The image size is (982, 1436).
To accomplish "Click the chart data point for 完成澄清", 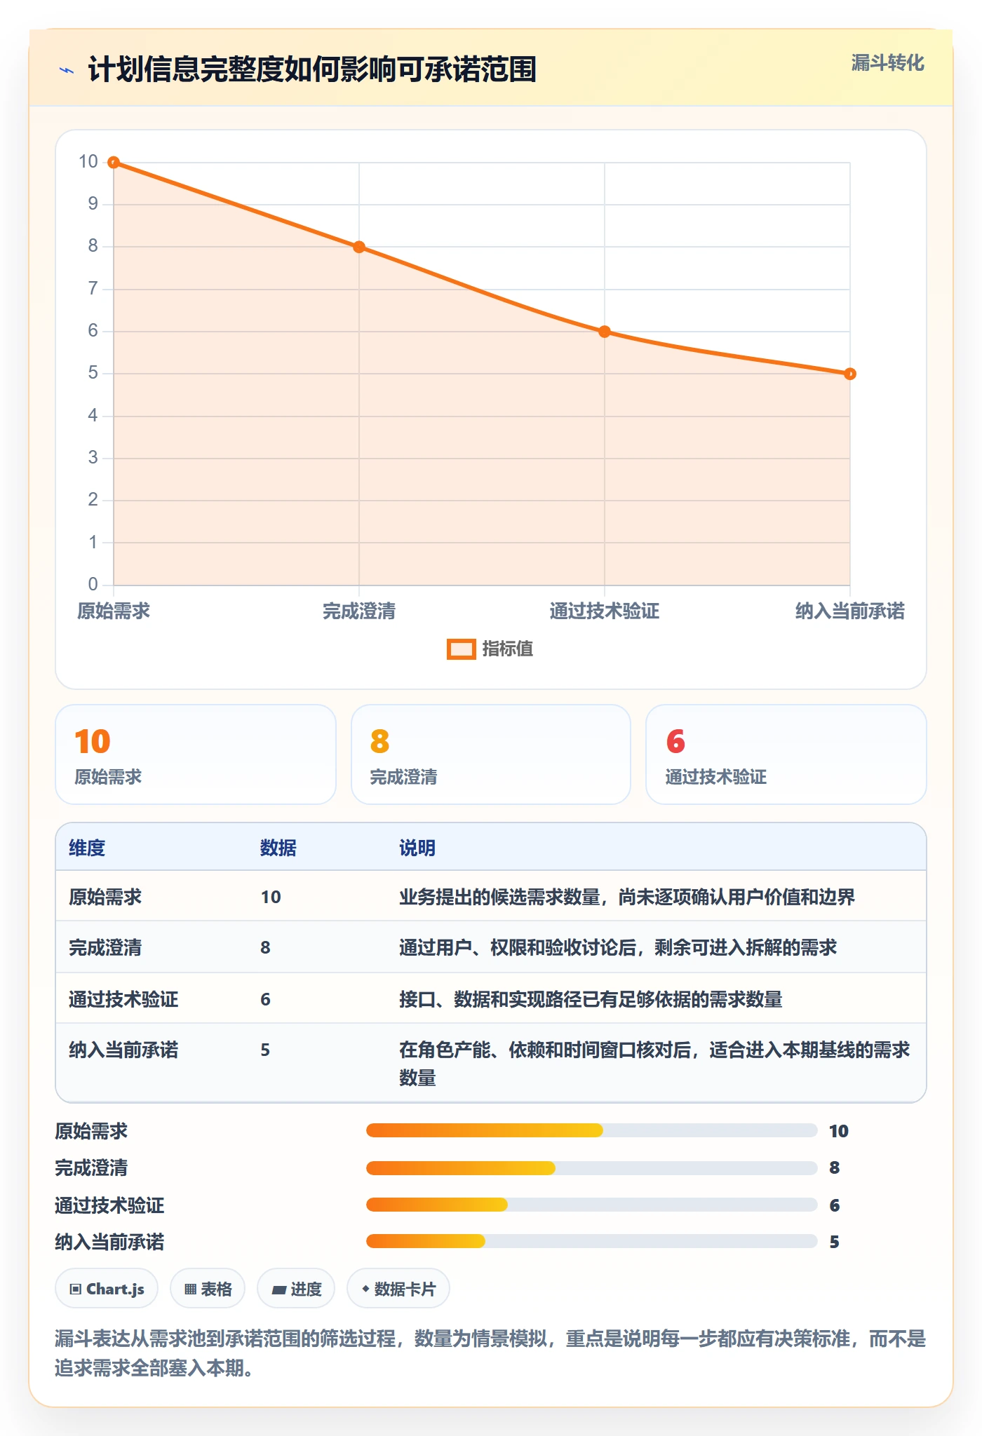I will 359,247.
